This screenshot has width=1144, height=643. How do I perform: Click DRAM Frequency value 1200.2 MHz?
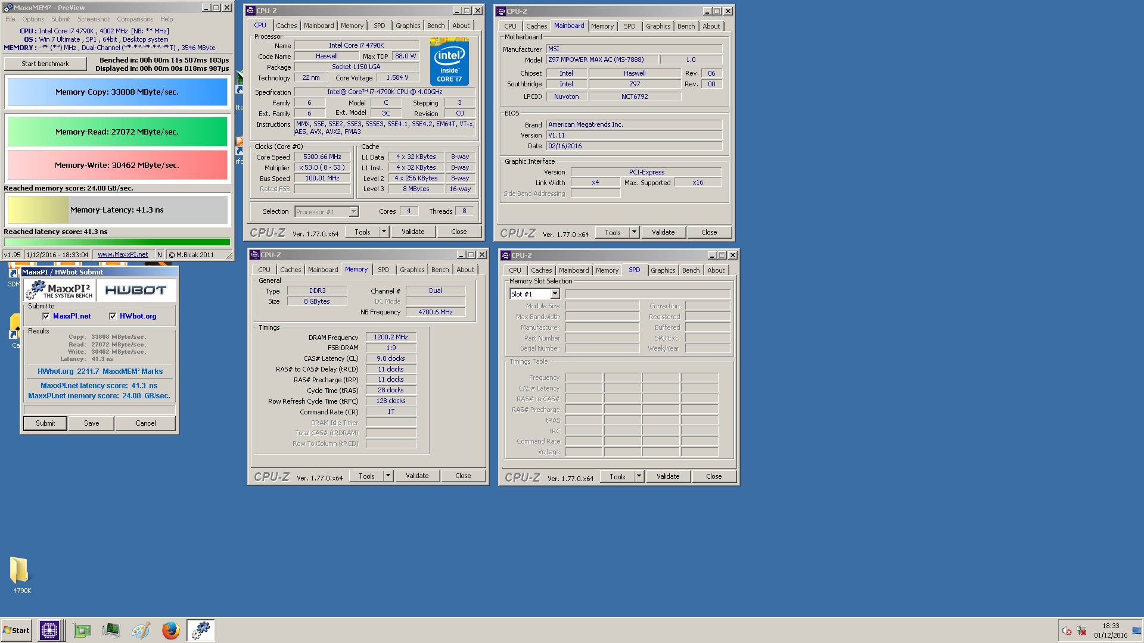[391, 337]
